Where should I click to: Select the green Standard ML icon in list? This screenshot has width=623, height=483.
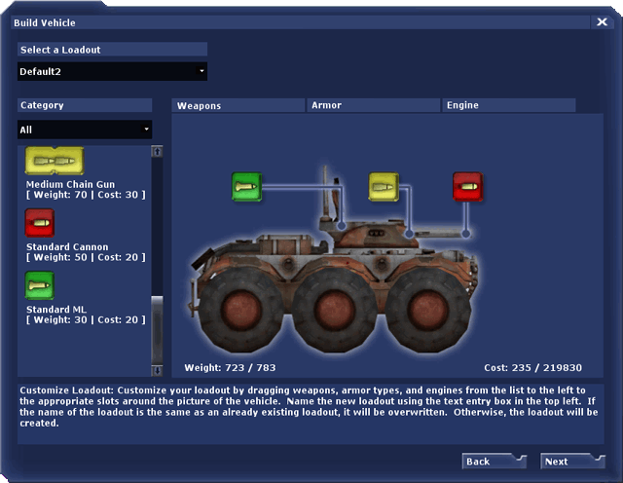point(40,285)
